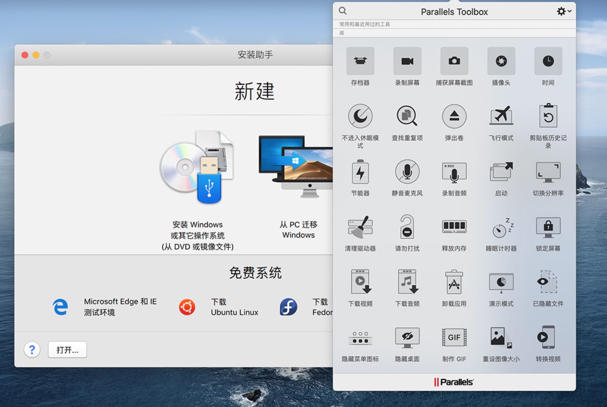The height and width of the screenshot is (407, 607).
Task: Select the 节能器 energy saver tool
Action: pos(360,172)
